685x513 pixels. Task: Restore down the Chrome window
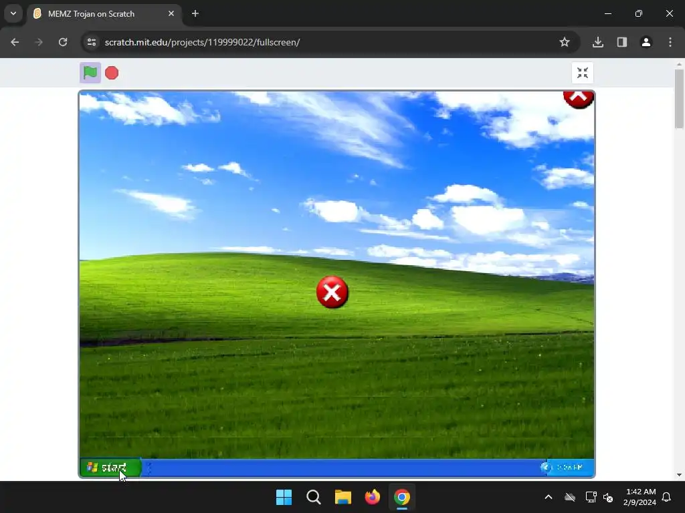pos(639,13)
